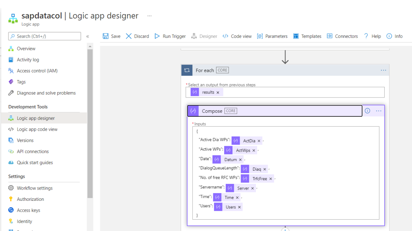Click the For each loop icon
Screen dimensions: 412x231
pyautogui.click(x=187, y=70)
